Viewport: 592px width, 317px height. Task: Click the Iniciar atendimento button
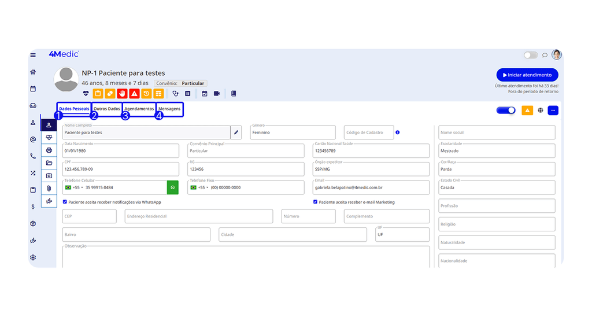tap(527, 75)
